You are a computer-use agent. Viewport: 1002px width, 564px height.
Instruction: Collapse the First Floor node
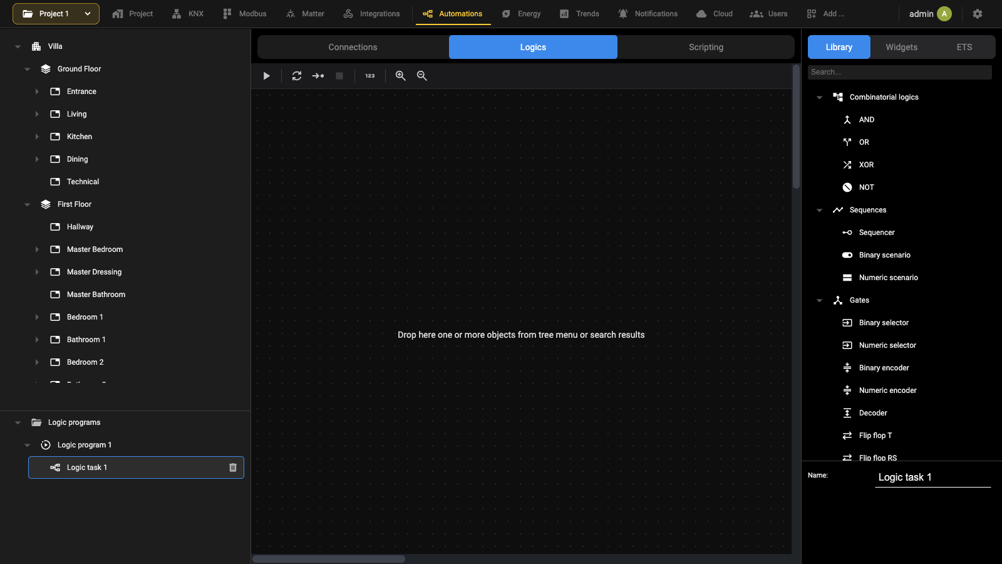click(27, 204)
